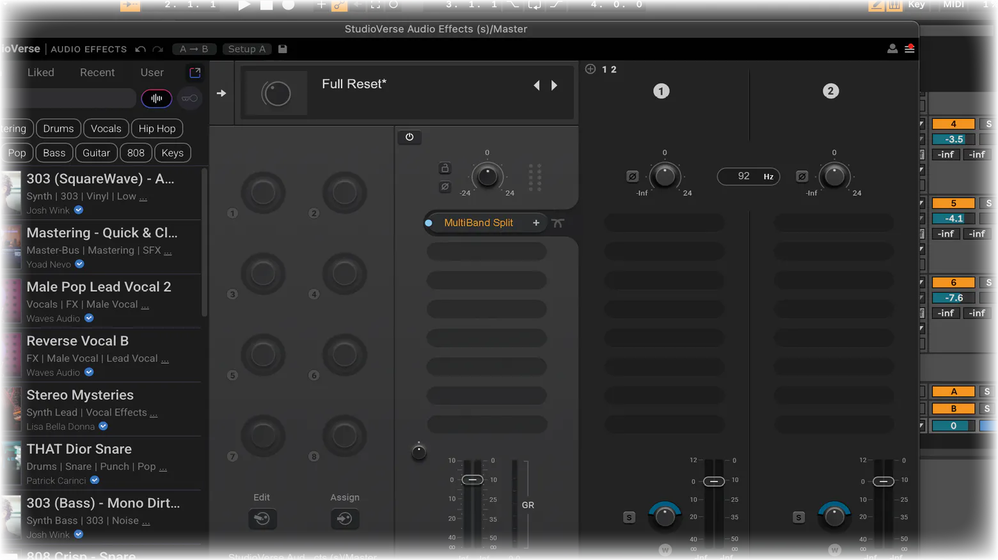Toggle the chain power button
This screenshot has width=998, height=560.
[x=409, y=137]
